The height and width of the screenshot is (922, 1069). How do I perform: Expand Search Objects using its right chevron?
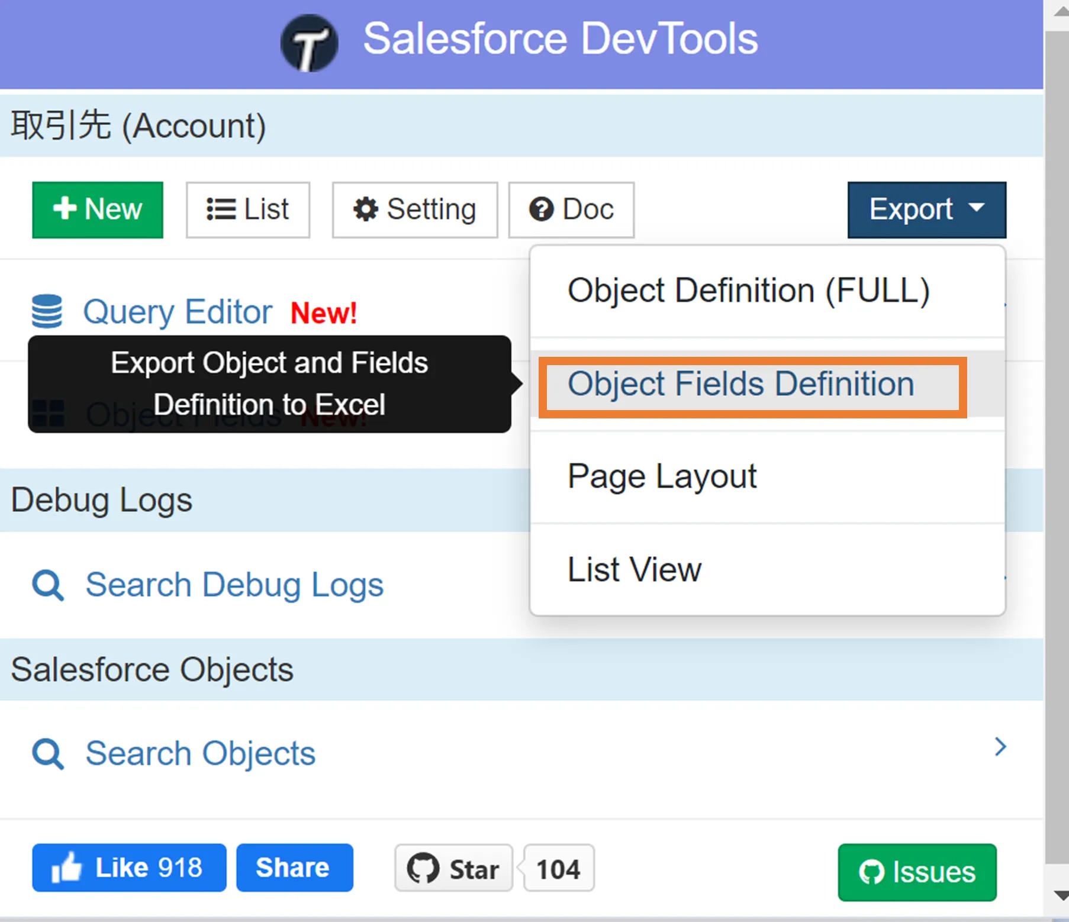(x=999, y=747)
